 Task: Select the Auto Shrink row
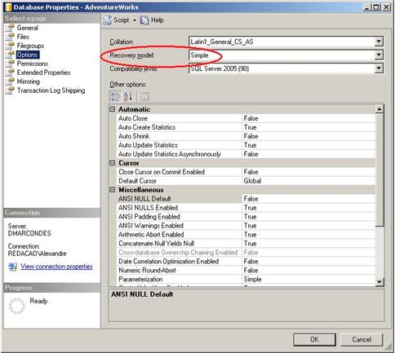pyautogui.click(x=246, y=136)
